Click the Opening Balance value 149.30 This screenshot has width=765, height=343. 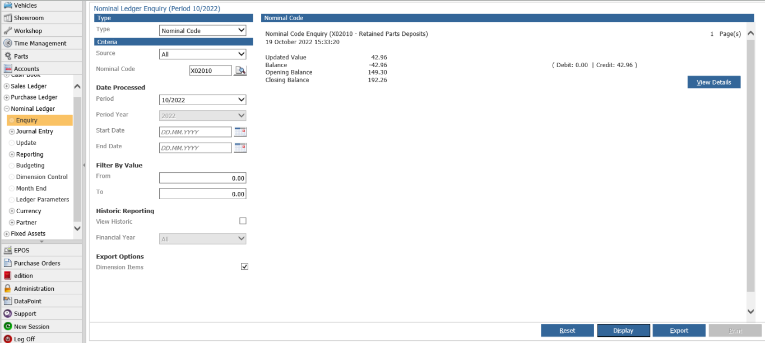tap(376, 73)
